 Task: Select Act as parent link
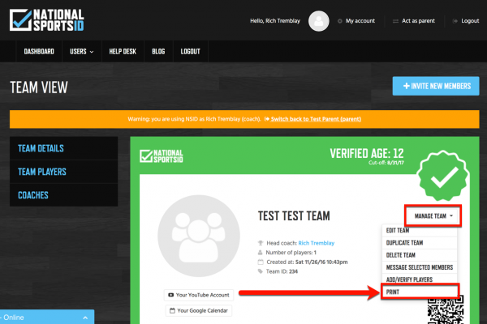tap(418, 21)
